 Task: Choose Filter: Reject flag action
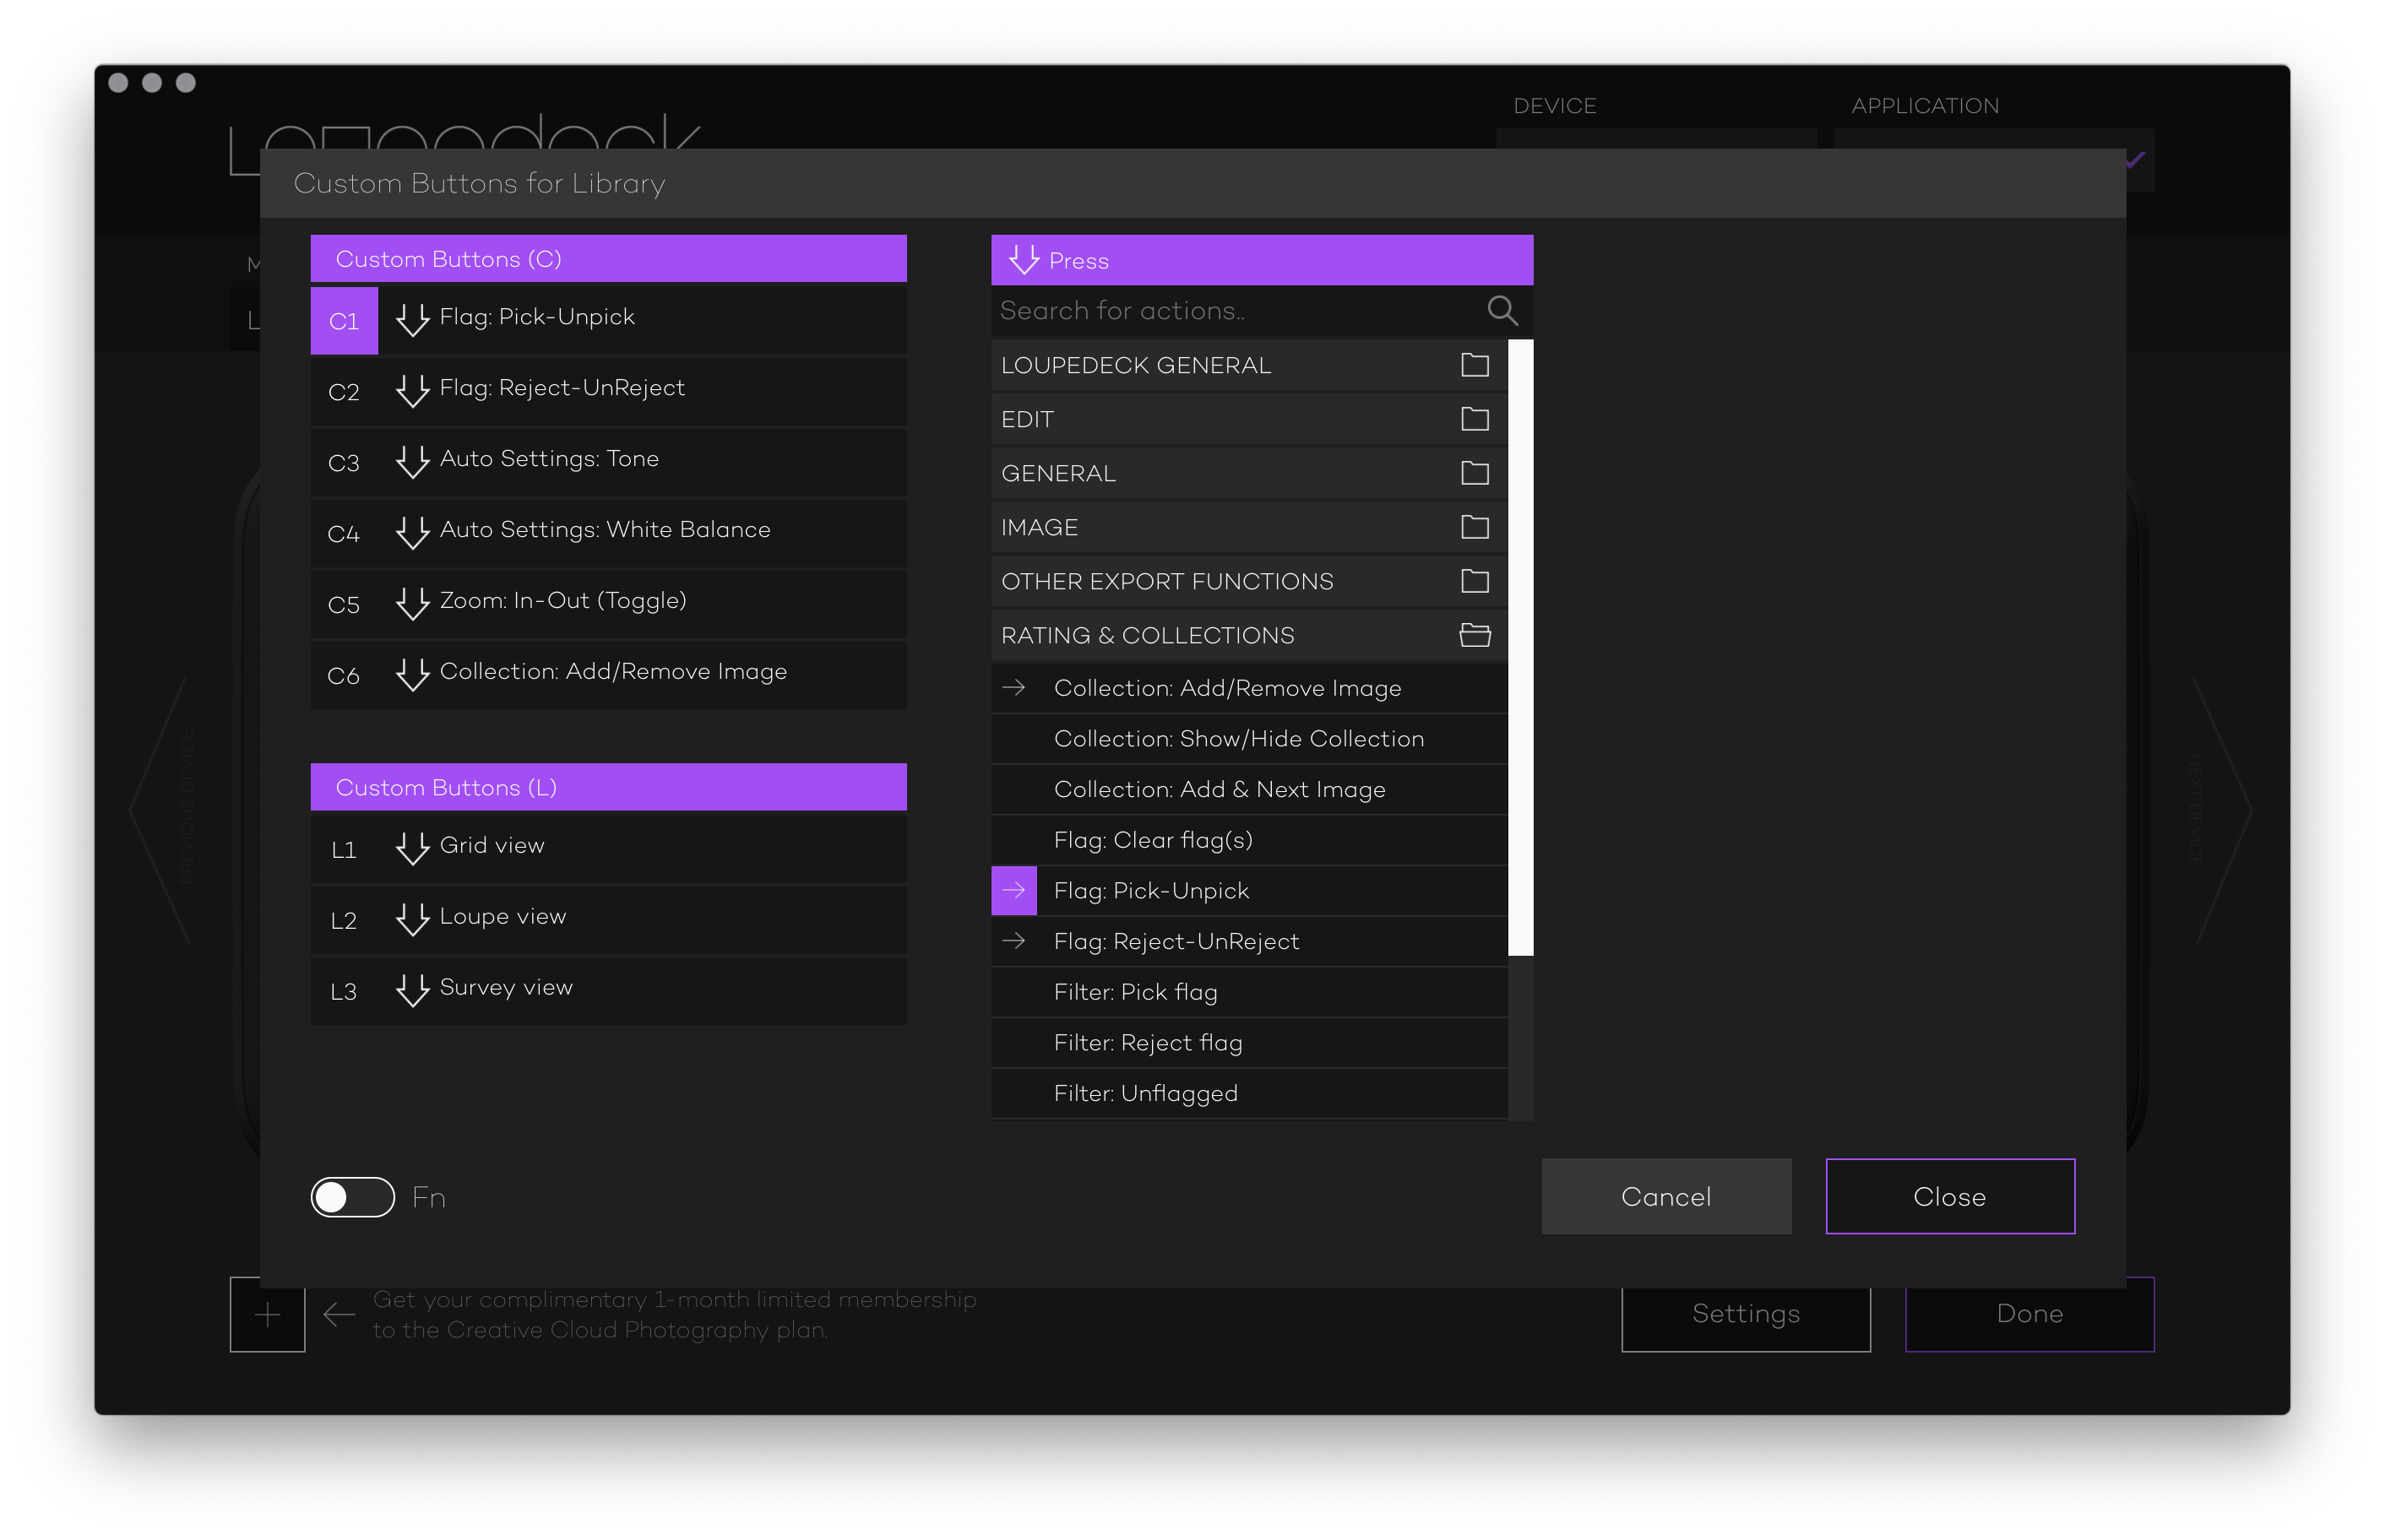coord(1147,1043)
